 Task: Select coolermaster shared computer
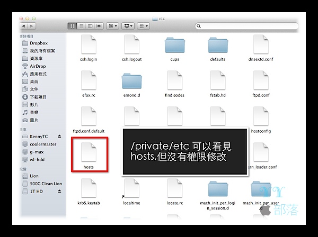(39, 144)
